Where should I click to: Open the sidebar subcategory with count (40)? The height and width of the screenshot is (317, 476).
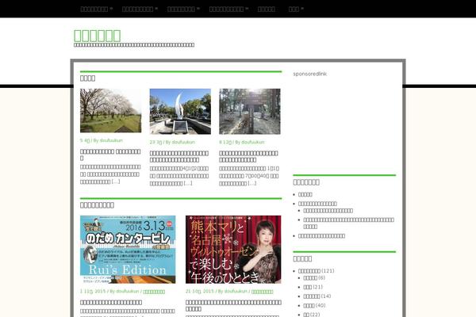tap(309, 305)
